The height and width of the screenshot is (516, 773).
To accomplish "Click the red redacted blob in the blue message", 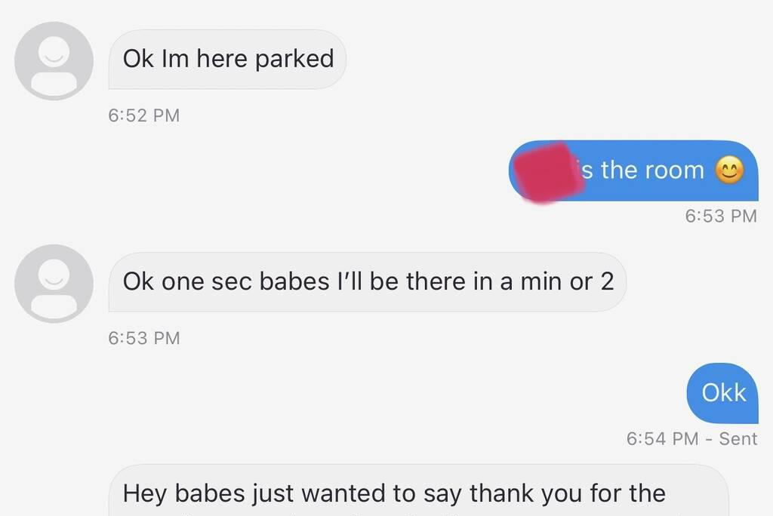I will coord(544,170).
